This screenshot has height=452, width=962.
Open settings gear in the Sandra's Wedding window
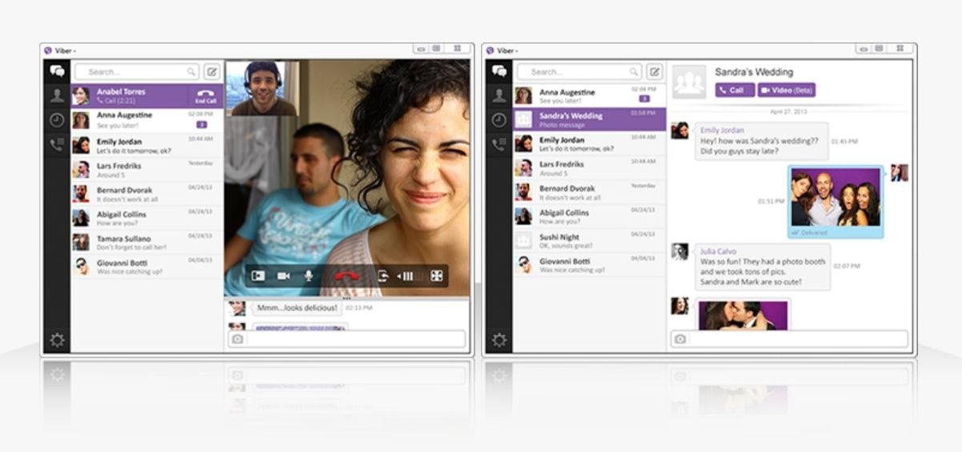(x=499, y=340)
